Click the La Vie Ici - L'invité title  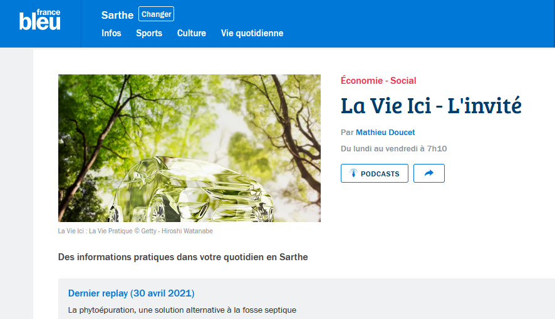pos(431,106)
